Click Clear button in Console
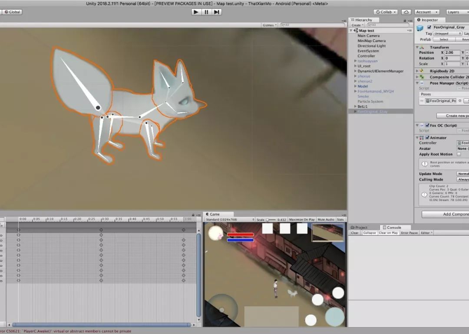This screenshot has height=334, width=469. click(355, 233)
